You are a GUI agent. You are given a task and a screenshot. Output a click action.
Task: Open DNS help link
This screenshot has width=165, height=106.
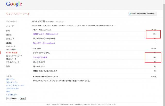tap(8, 92)
